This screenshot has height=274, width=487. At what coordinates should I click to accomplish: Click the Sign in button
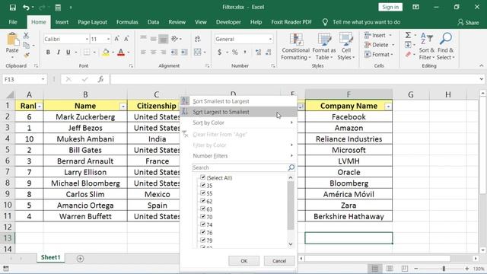390,7
